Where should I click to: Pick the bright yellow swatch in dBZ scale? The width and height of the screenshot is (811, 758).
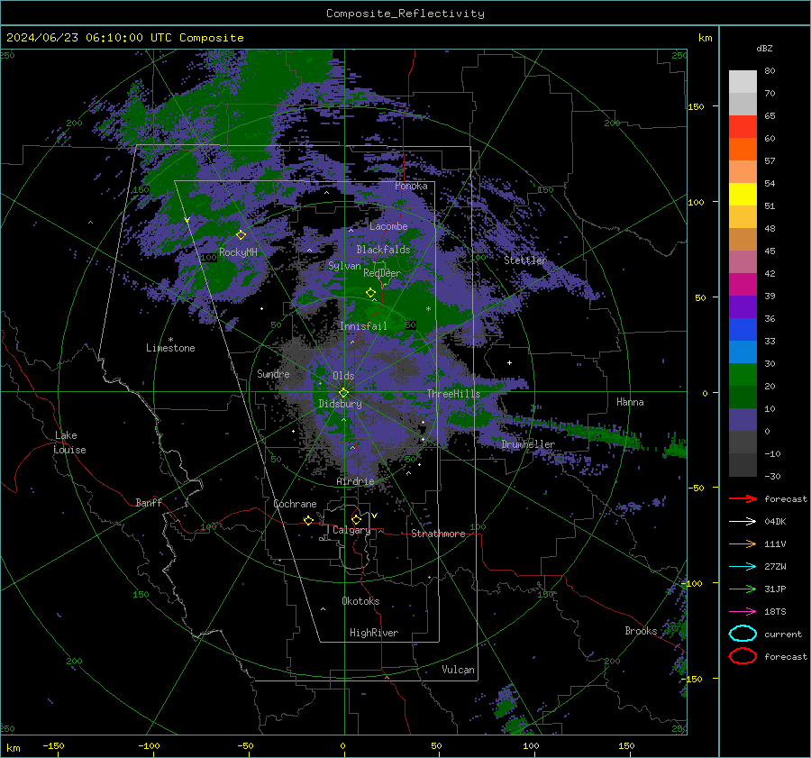[x=743, y=194]
